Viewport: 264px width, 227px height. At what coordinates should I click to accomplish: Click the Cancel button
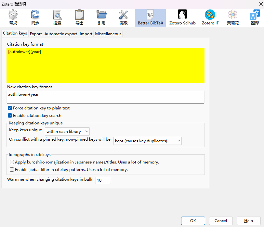(x=221, y=221)
